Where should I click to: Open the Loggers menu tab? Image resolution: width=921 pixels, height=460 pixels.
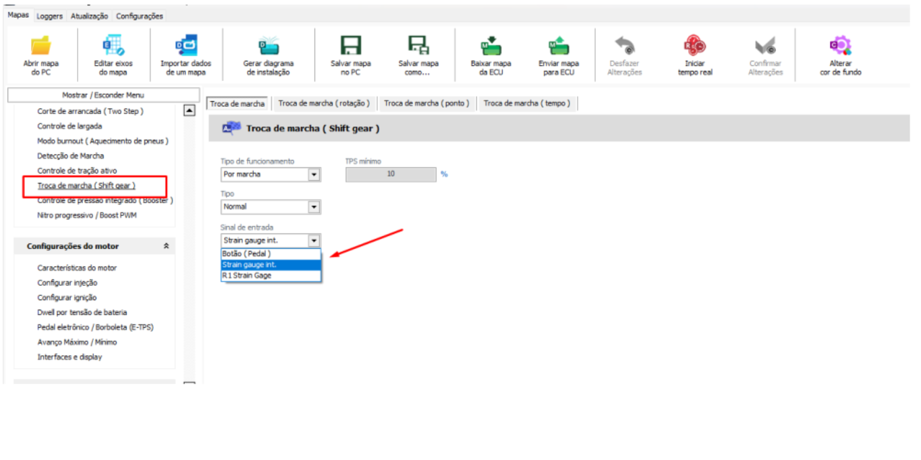point(49,16)
